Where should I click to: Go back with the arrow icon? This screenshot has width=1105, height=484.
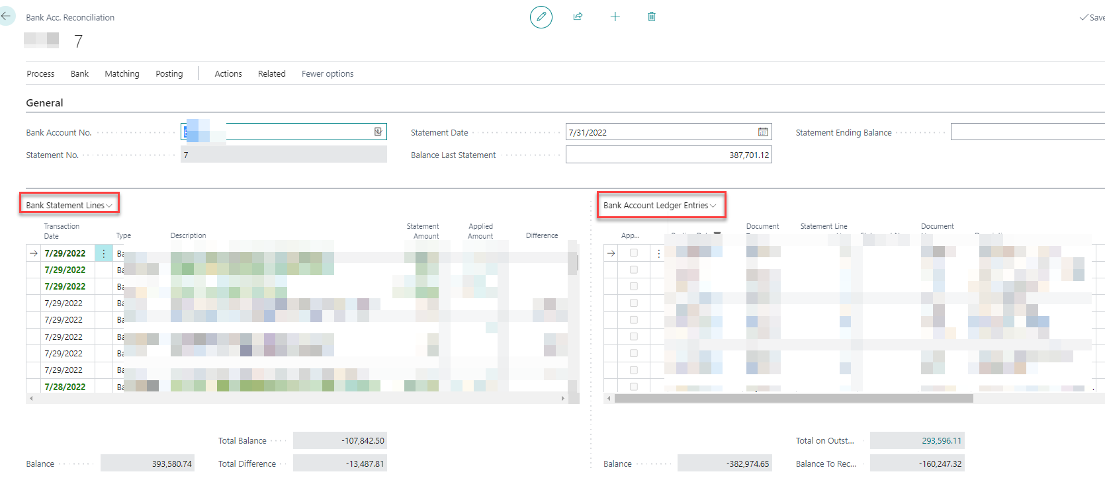(6, 16)
